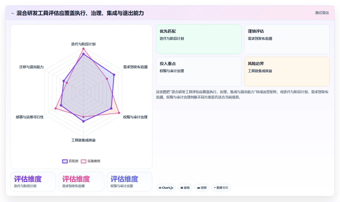Click radar axis label 迭代与阶段计划
The height and width of the screenshot is (202, 340).
[83, 44]
